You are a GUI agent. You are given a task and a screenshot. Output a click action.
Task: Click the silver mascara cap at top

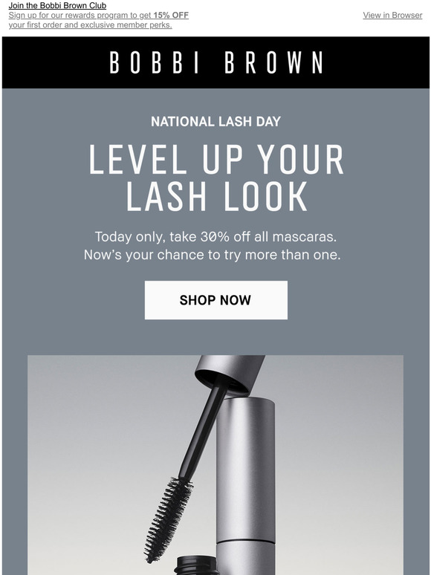pyautogui.click(x=230, y=374)
